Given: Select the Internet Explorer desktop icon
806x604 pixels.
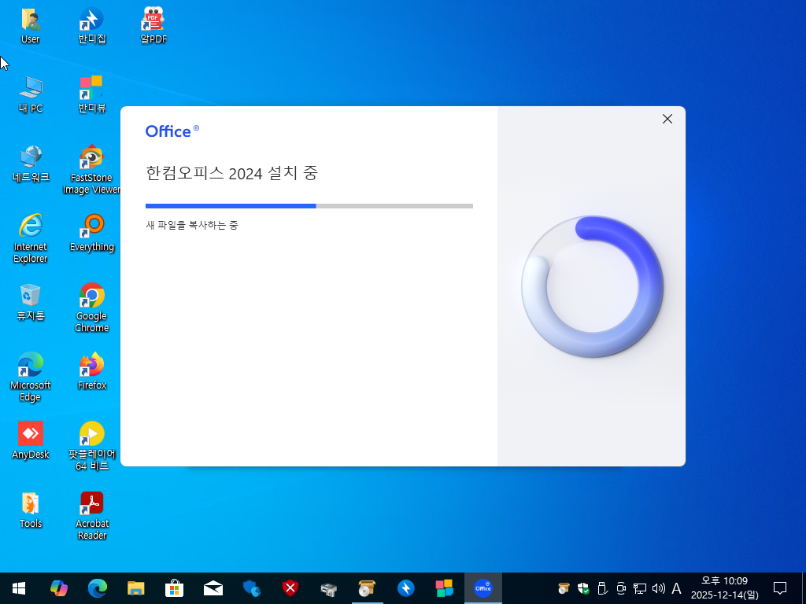Looking at the screenshot, I should pyautogui.click(x=31, y=239).
